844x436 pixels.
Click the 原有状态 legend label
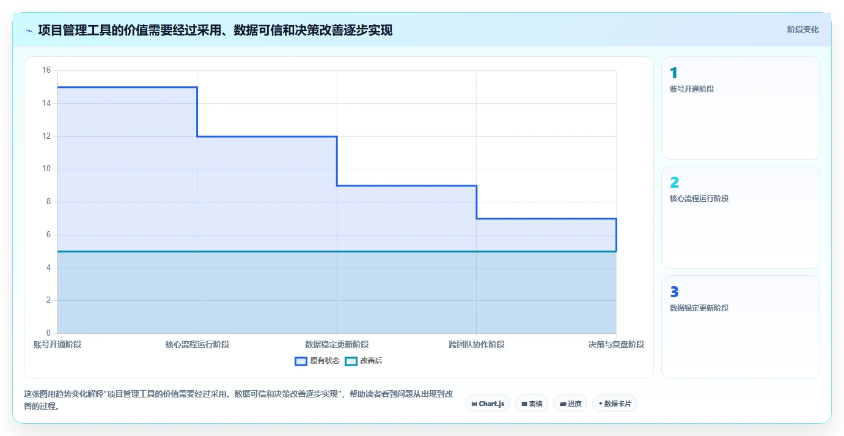coord(325,361)
